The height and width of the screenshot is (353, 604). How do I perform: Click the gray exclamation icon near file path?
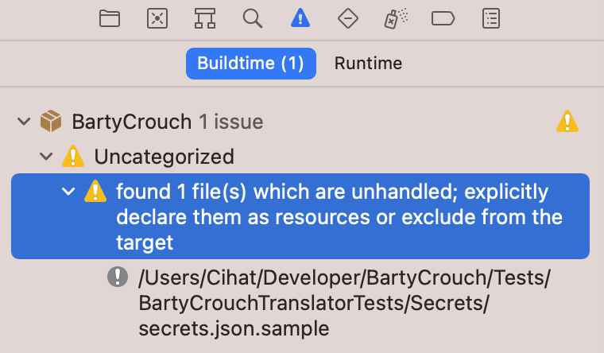point(118,277)
